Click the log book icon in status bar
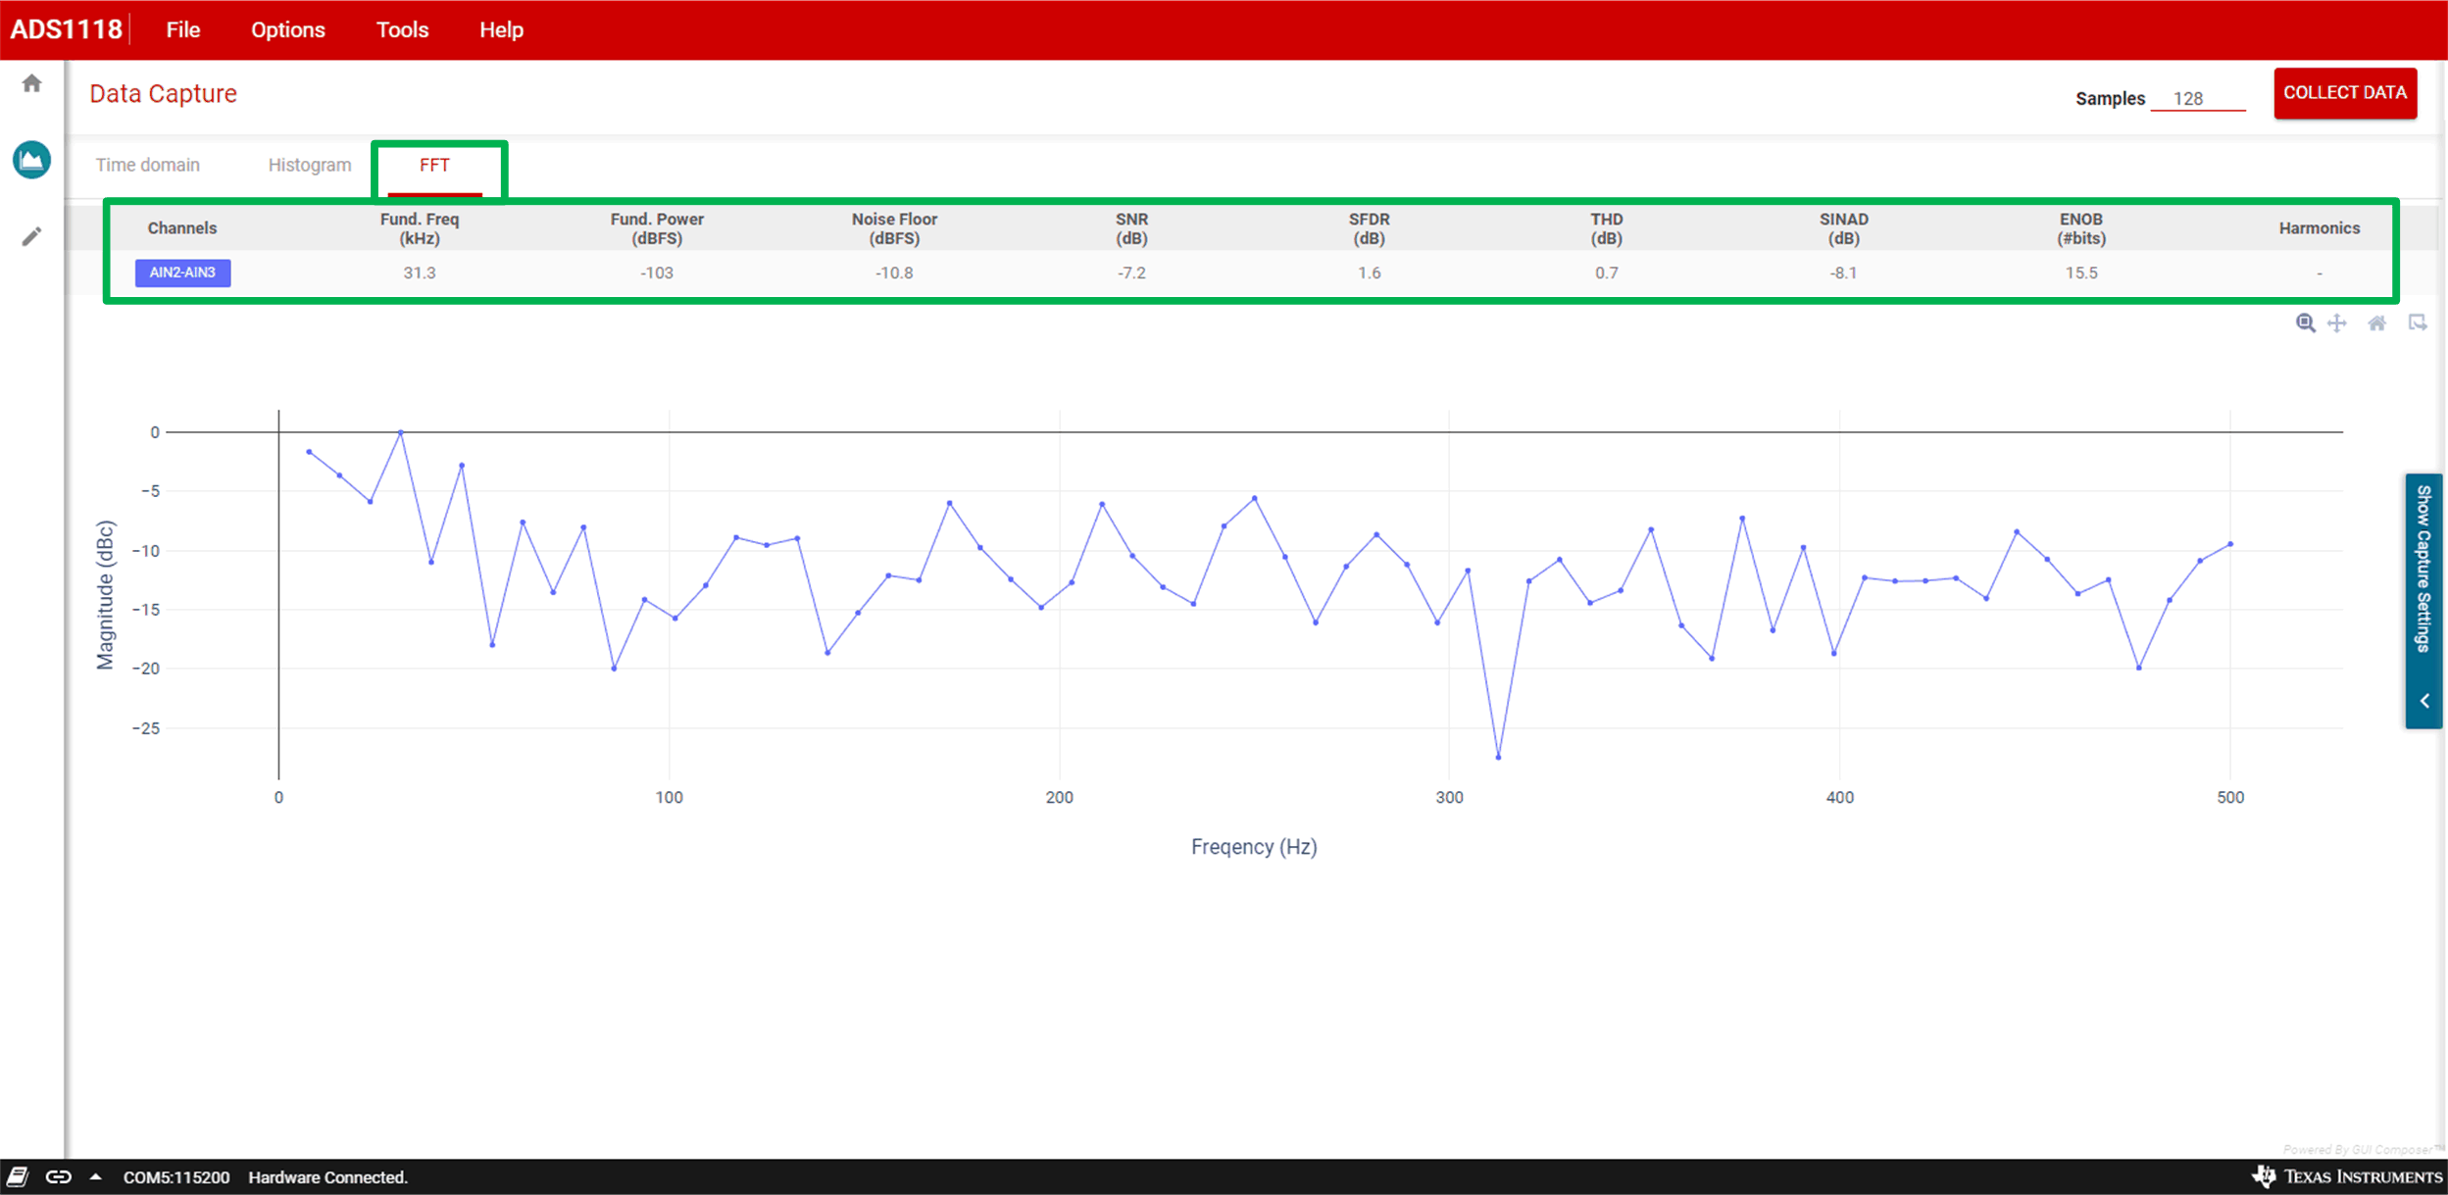The height and width of the screenshot is (1195, 2448). tap(18, 1176)
